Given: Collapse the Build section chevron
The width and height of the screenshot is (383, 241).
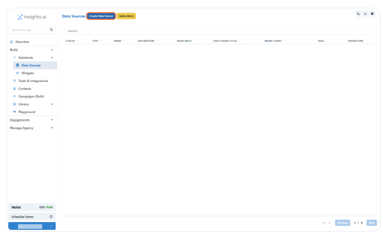Looking at the screenshot, I should [x=52, y=50].
